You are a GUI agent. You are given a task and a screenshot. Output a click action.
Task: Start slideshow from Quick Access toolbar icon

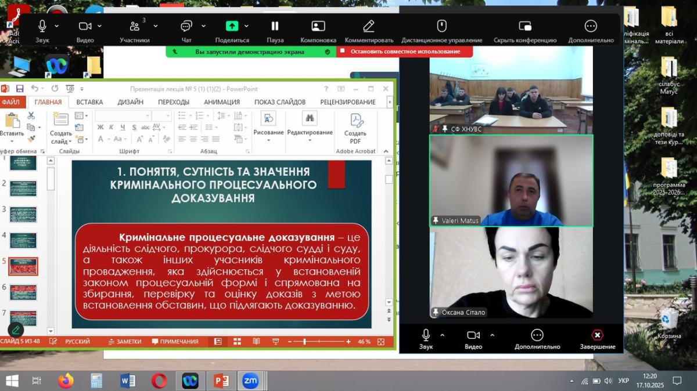click(70, 89)
